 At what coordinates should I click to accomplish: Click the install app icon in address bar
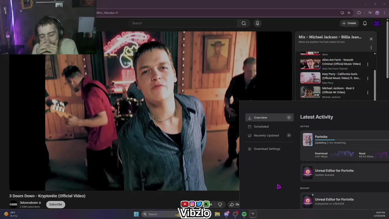(x=342, y=13)
